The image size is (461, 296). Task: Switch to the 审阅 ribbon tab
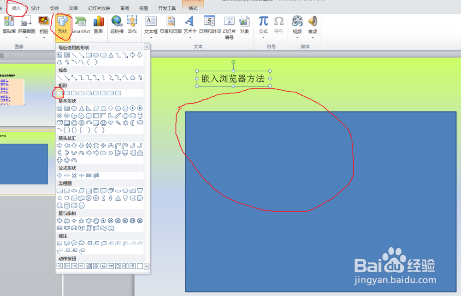tap(126, 7)
